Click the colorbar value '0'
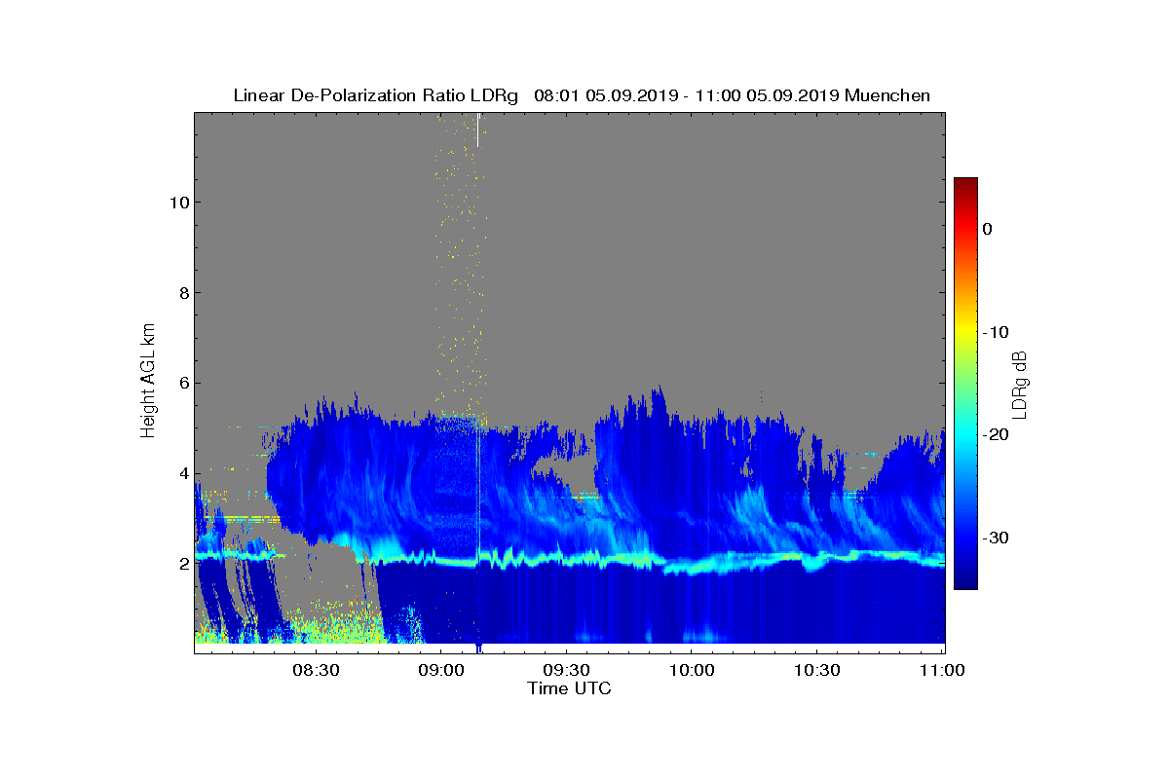The height and width of the screenshot is (779, 1169). (x=987, y=229)
